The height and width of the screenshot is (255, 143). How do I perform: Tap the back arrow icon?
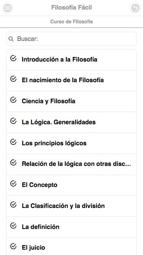pos(135,8)
